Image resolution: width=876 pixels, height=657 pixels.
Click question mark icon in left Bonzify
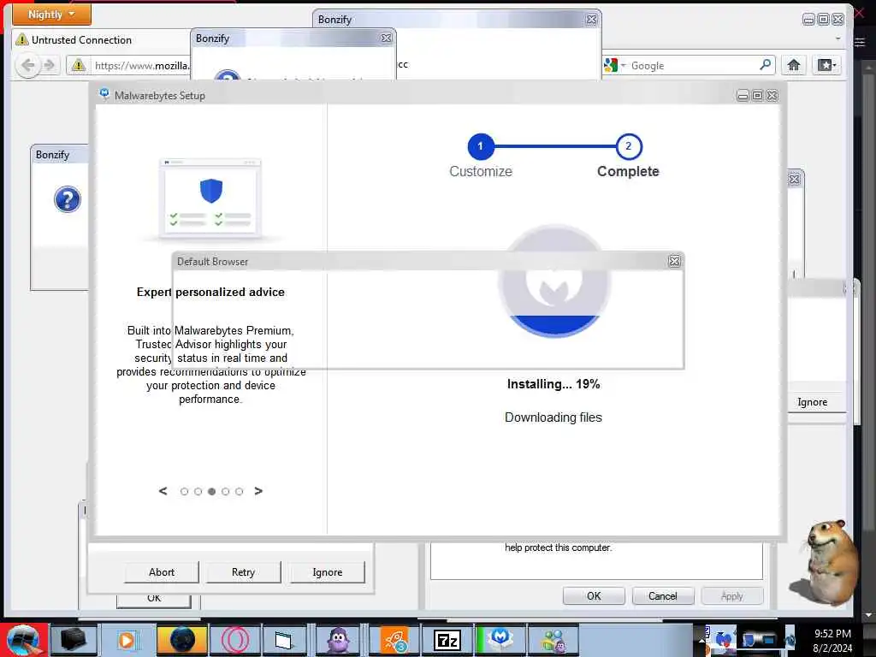[x=67, y=199]
